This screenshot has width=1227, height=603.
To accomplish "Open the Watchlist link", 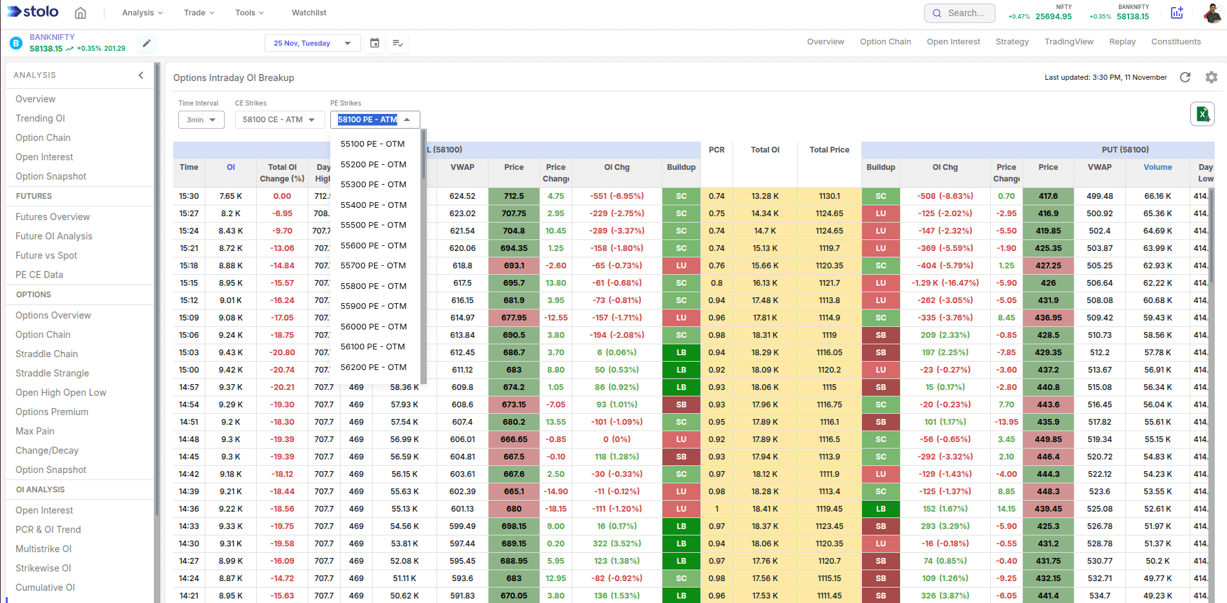I will click(309, 13).
